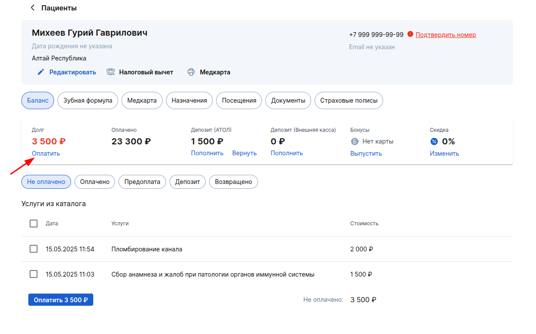Click Выпустить bonus card link
The height and width of the screenshot is (334, 536).
tap(366, 154)
